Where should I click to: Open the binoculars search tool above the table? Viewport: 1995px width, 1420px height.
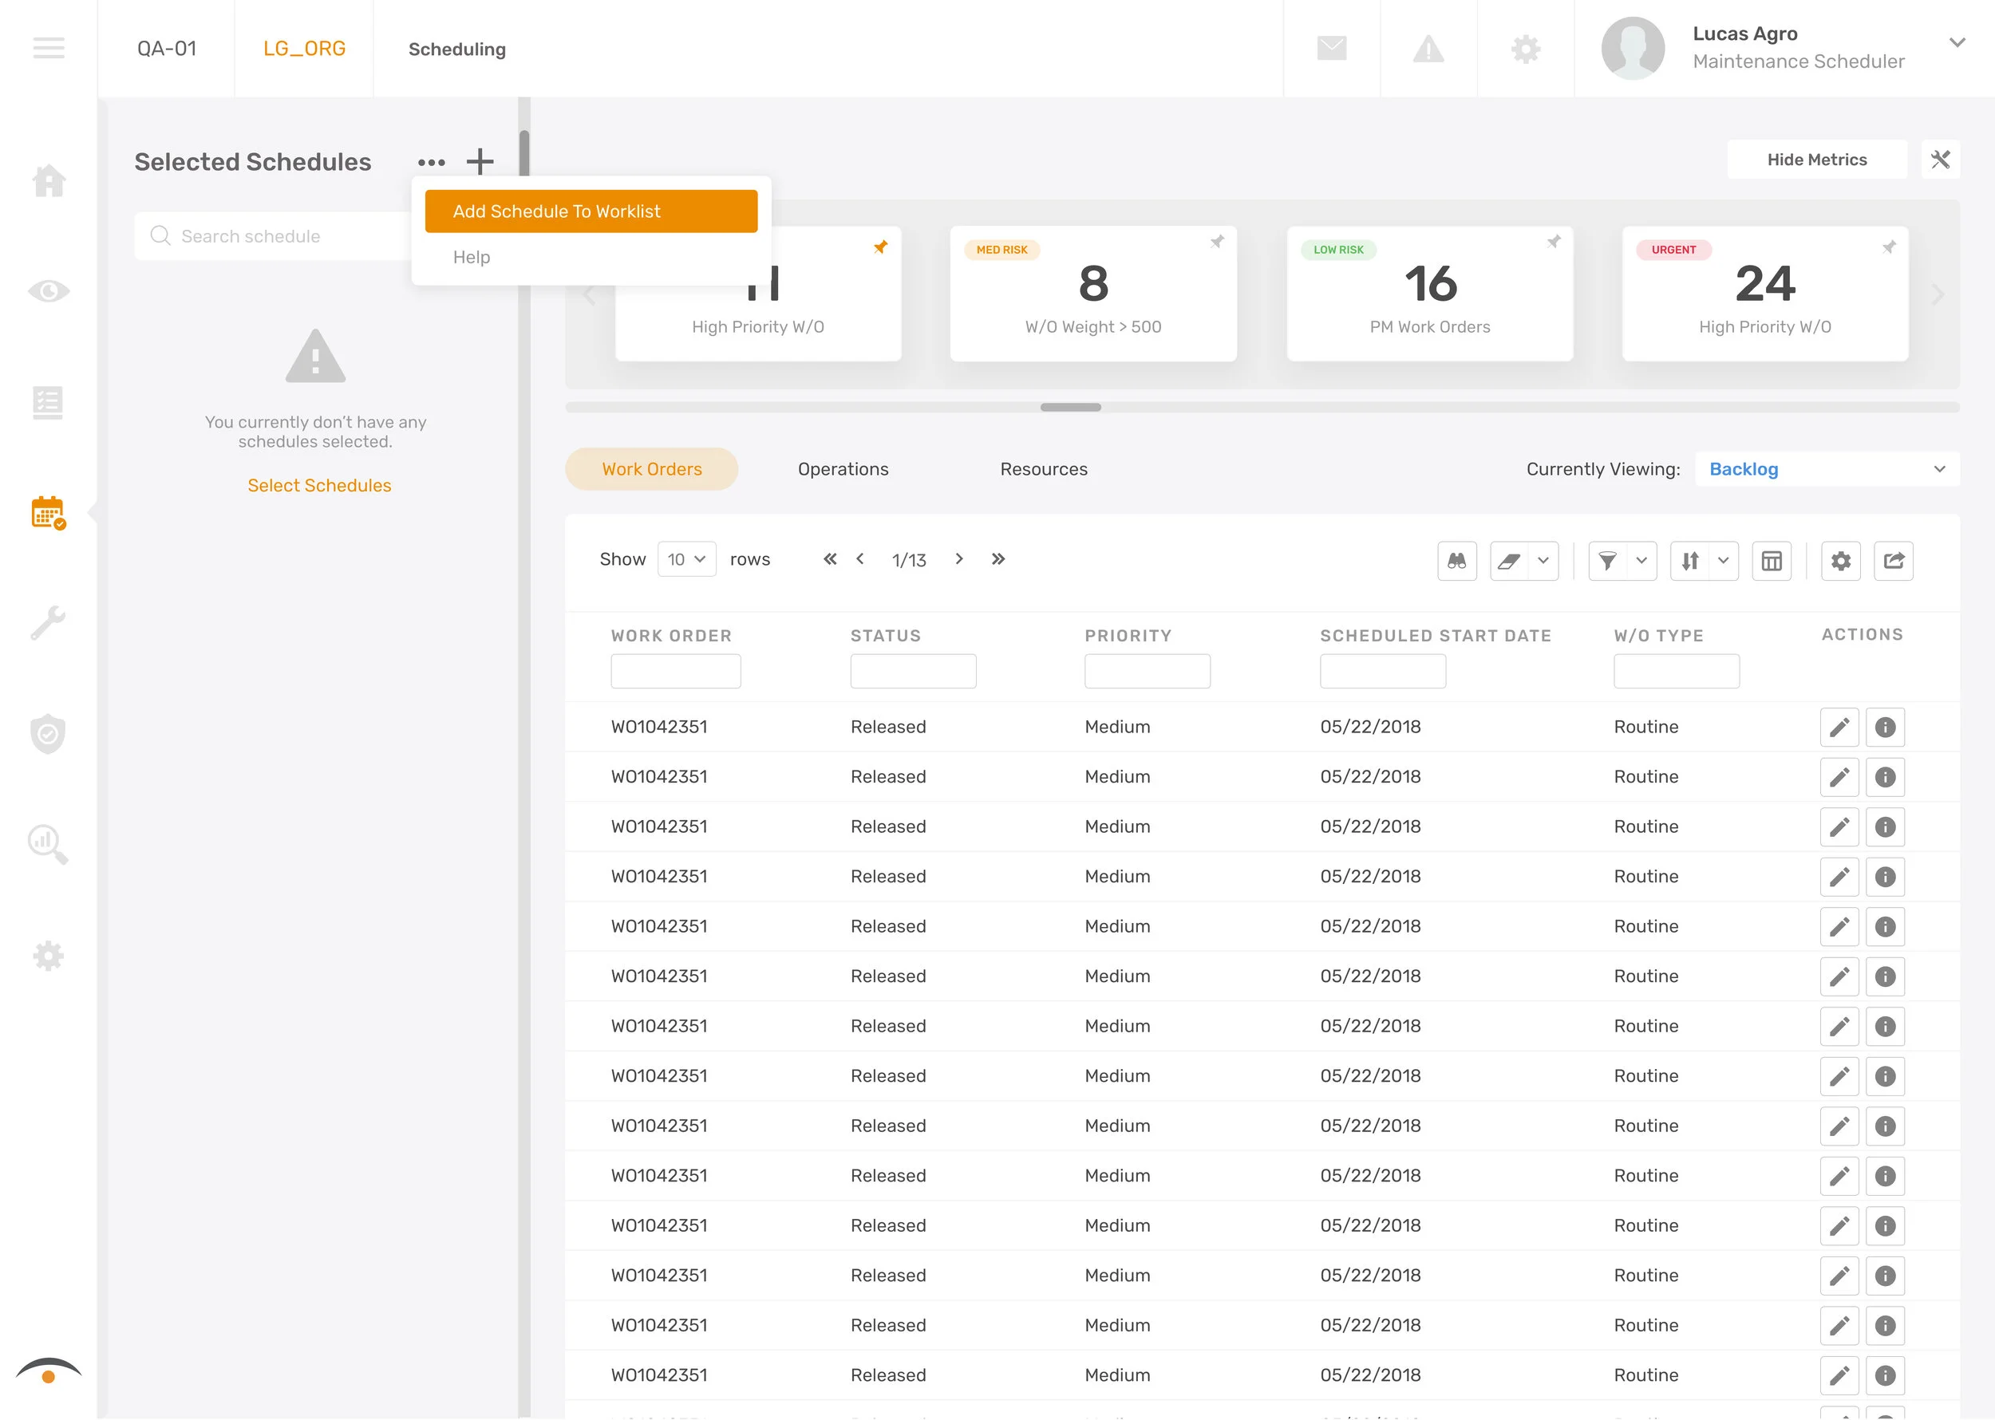click(1456, 561)
